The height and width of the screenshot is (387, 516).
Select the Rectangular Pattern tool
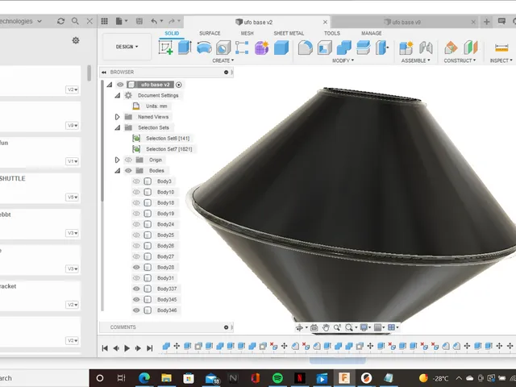pyautogui.click(x=242, y=48)
